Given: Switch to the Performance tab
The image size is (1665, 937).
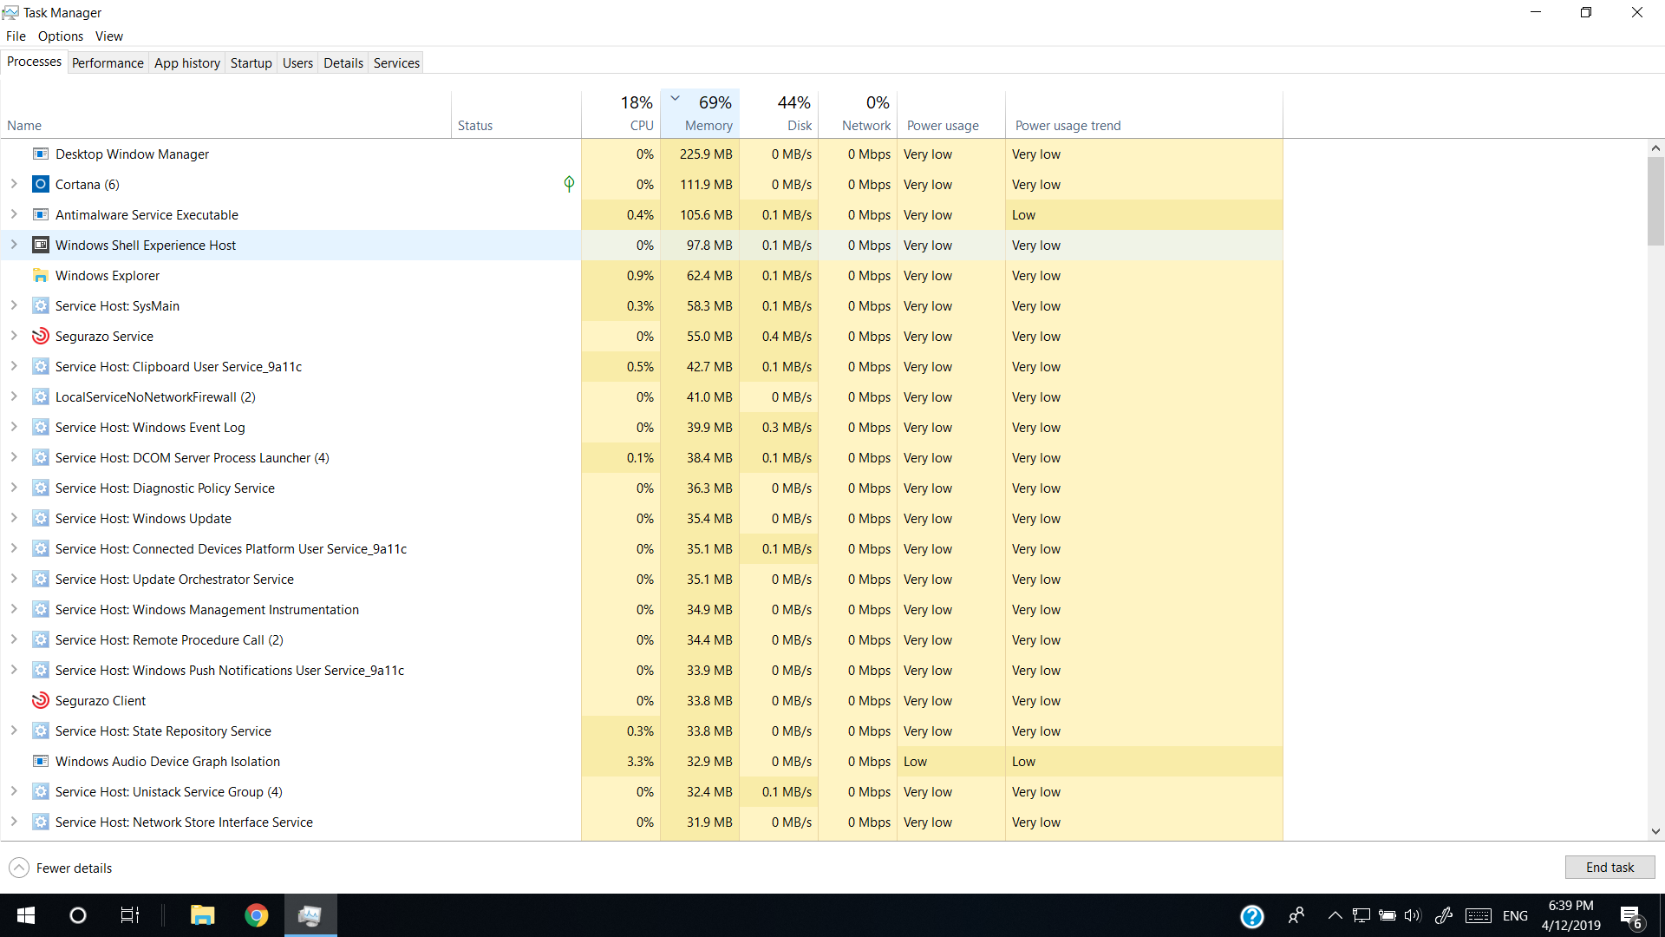Looking at the screenshot, I should (x=108, y=63).
